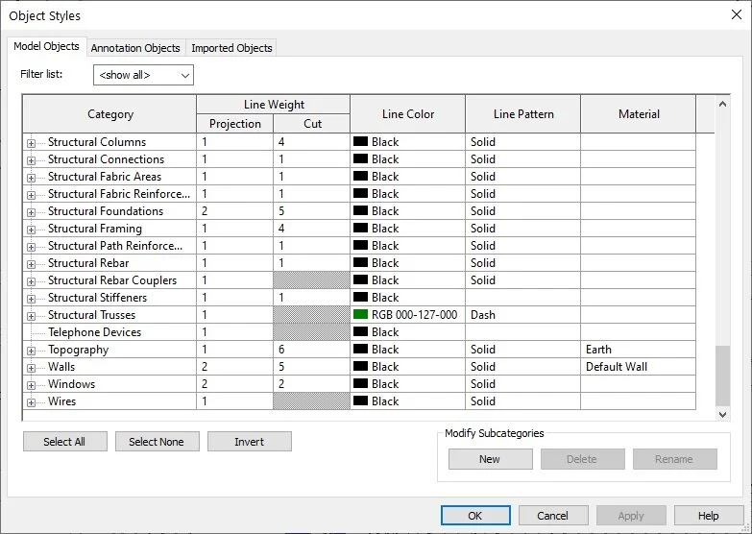
Task: Click Structural Stiffeners Black color text
Action: click(385, 298)
